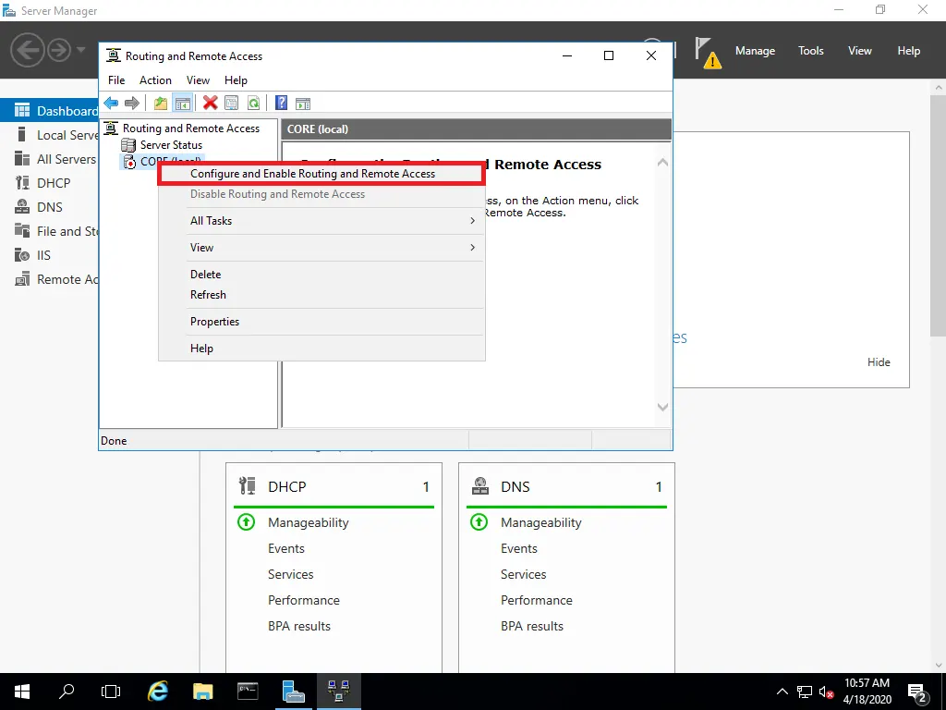Open the Action Center notification icon

916,692
